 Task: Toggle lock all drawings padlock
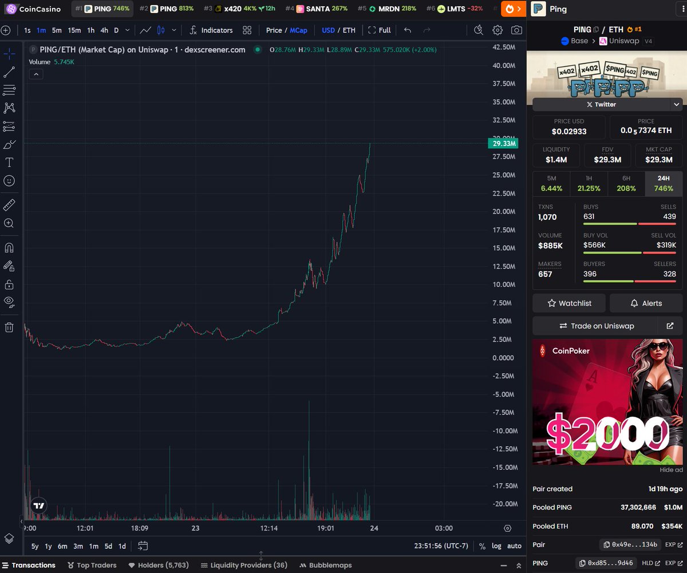click(x=9, y=284)
